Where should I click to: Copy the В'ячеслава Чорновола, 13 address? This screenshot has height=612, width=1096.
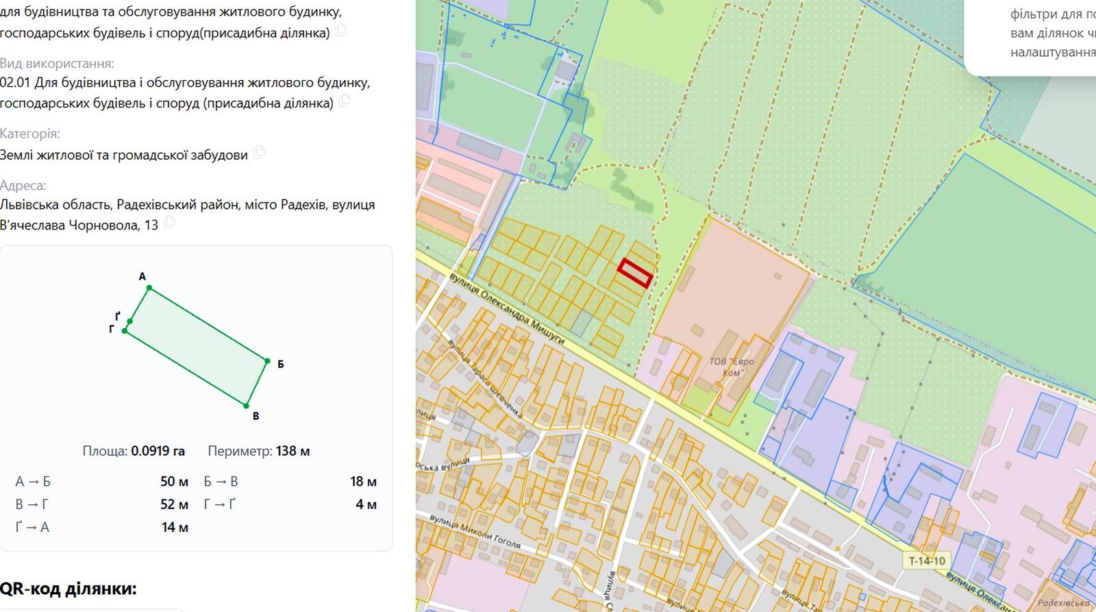point(169,223)
